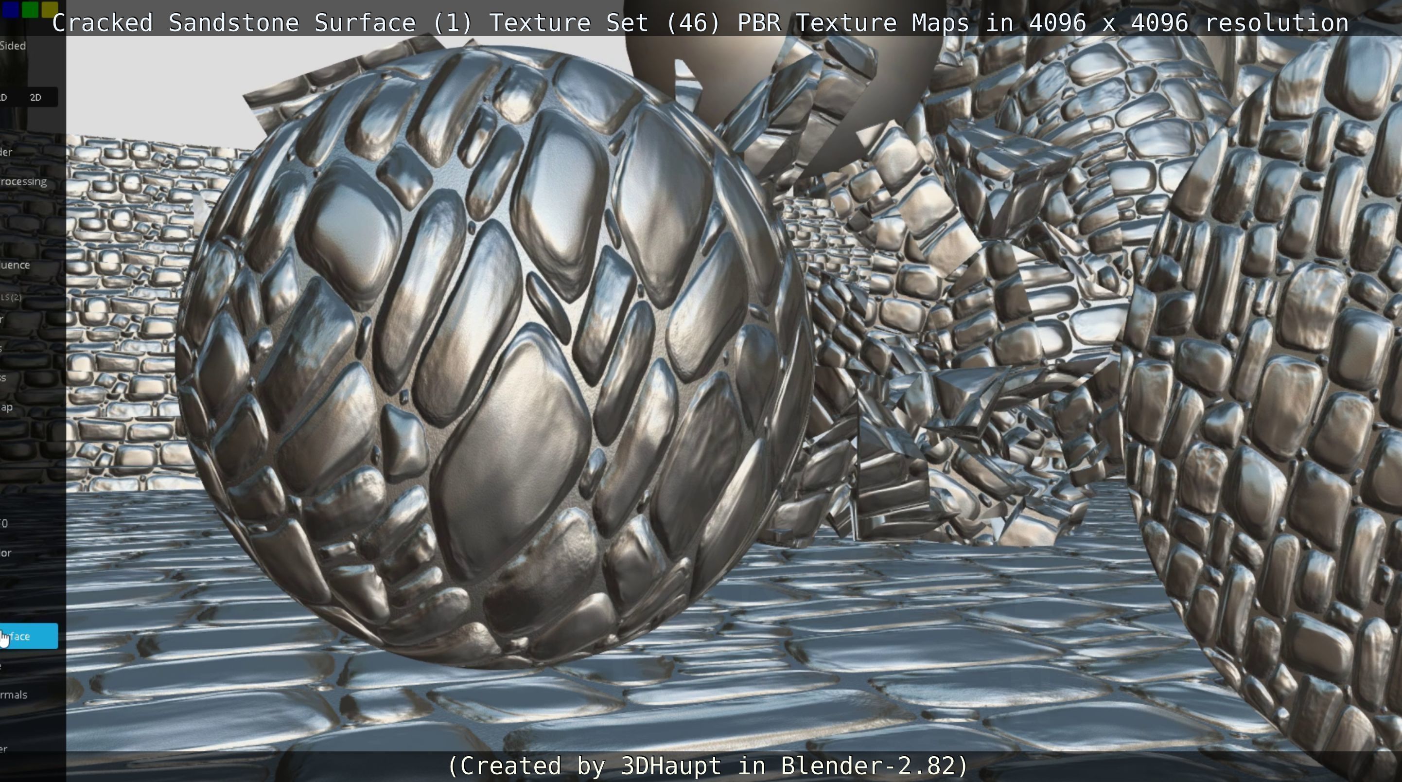Switch to the 2D view tab
The image size is (1402, 782).
coord(36,97)
